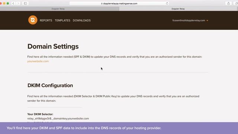Image resolution: width=238 pixels, height=134 pixels.
Task: Open the DOWNLOADS menu item
Action: 82,20
